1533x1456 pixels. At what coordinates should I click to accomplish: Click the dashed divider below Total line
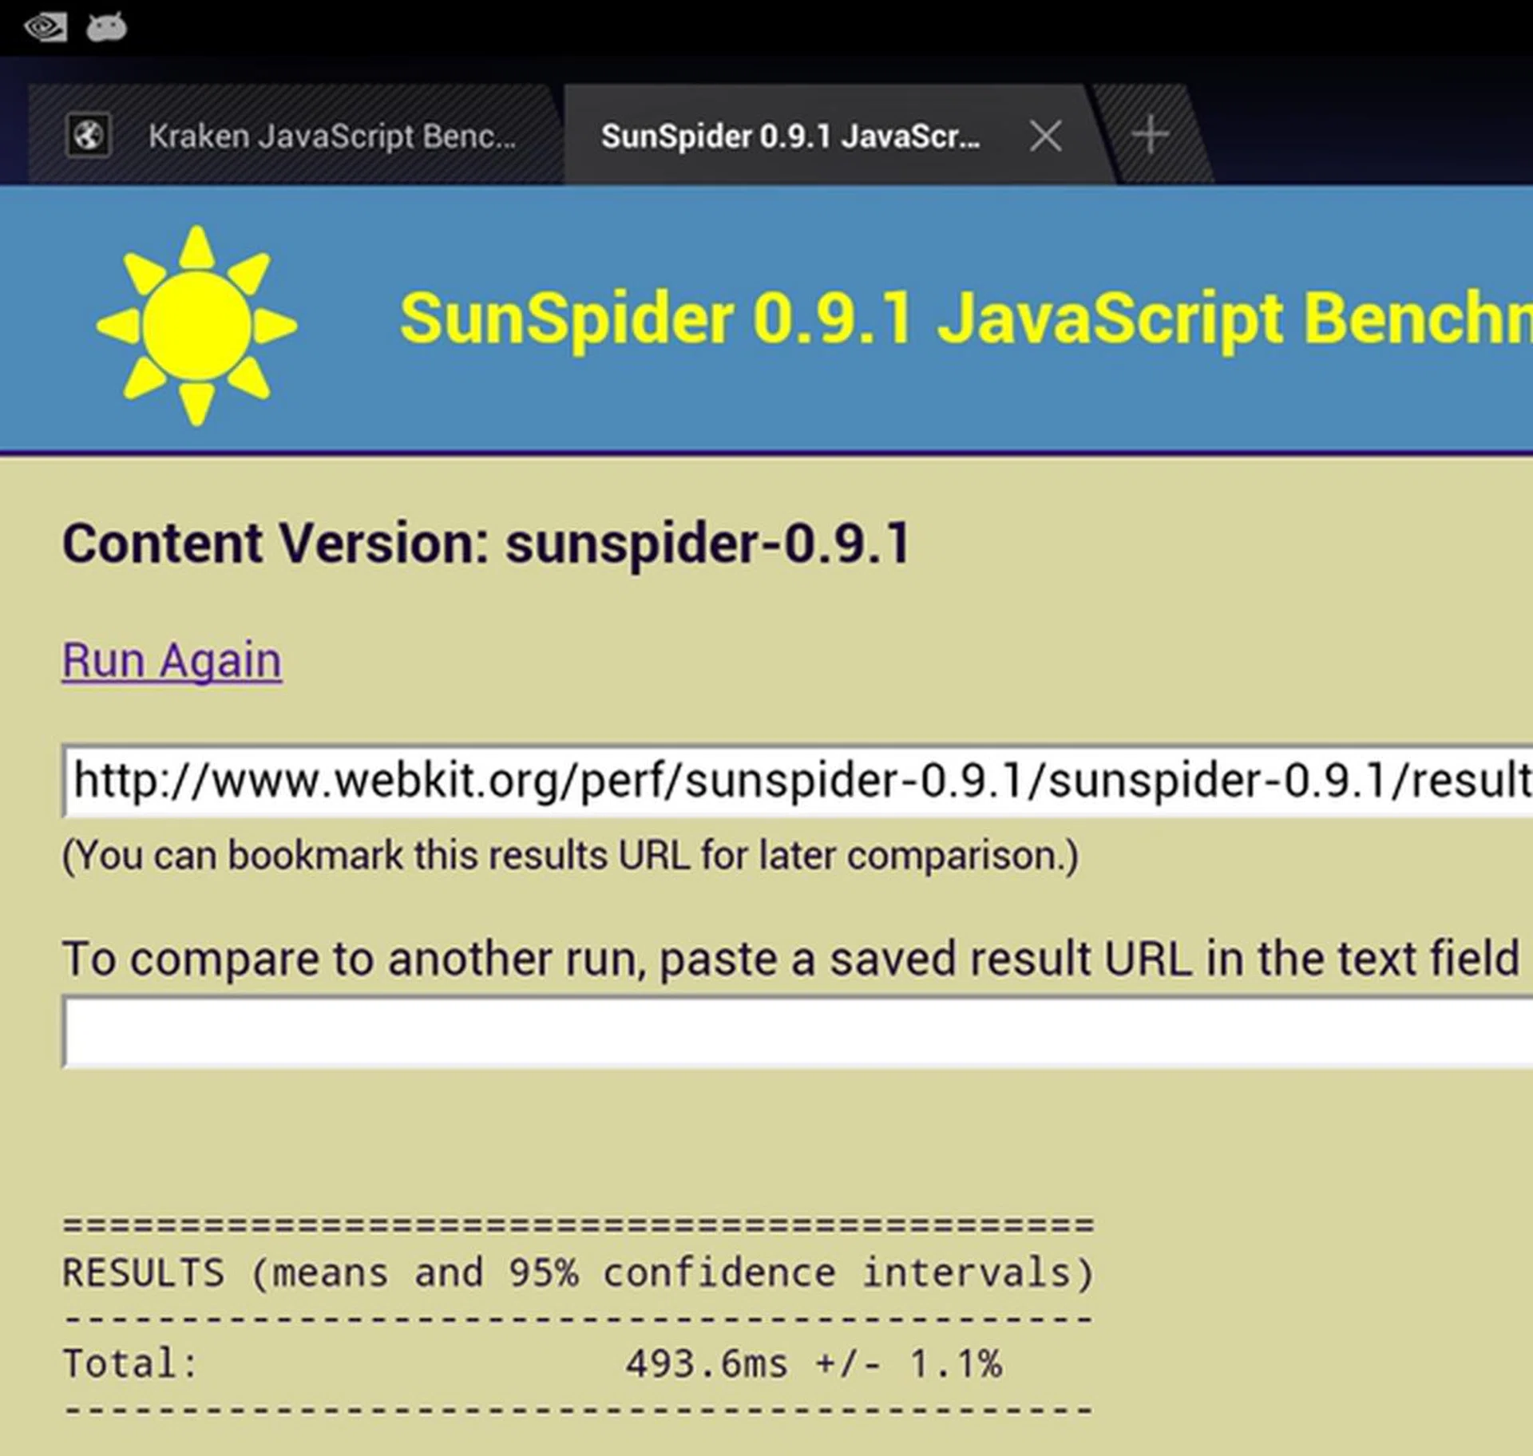(x=578, y=1410)
